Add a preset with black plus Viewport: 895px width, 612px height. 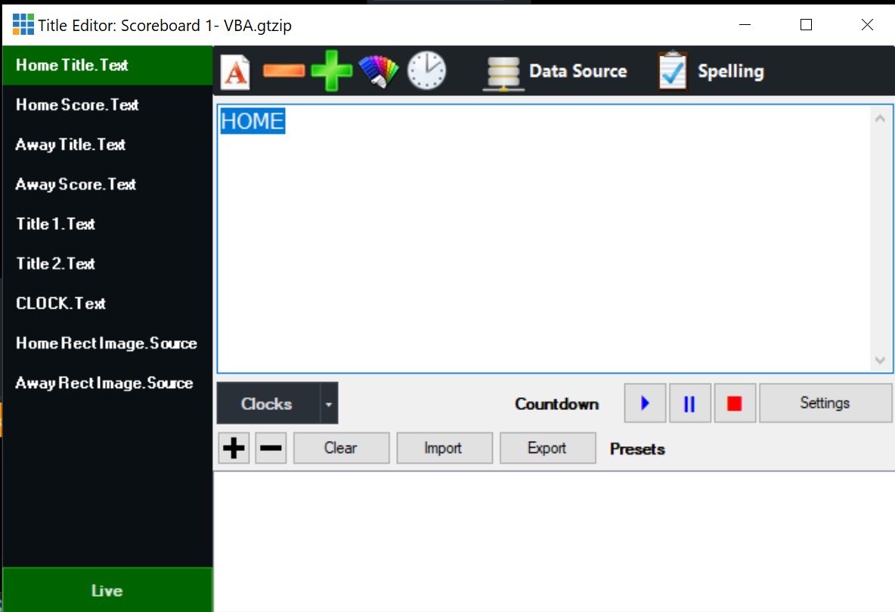point(234,449)
